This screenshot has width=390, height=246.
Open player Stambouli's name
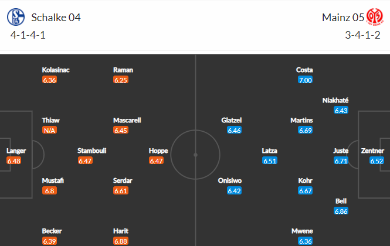pos(91,151)
